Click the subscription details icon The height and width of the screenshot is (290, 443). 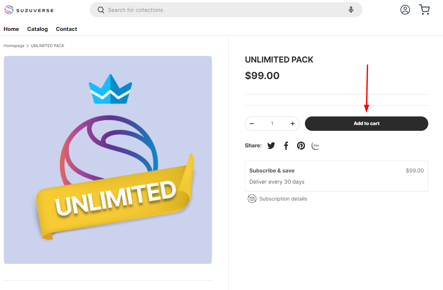point(252,199)
